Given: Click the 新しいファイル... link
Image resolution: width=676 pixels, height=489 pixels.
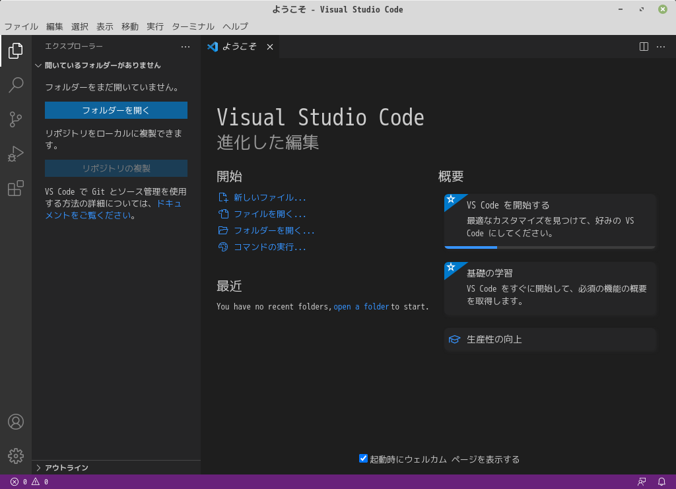Looking at the screenshot, I should click(270, 197).
